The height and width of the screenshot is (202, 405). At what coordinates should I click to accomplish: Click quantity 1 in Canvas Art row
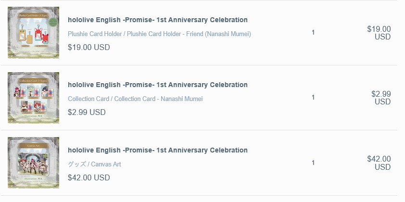313,163
